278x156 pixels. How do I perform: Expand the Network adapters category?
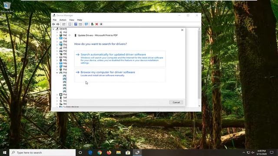(57, 66)
